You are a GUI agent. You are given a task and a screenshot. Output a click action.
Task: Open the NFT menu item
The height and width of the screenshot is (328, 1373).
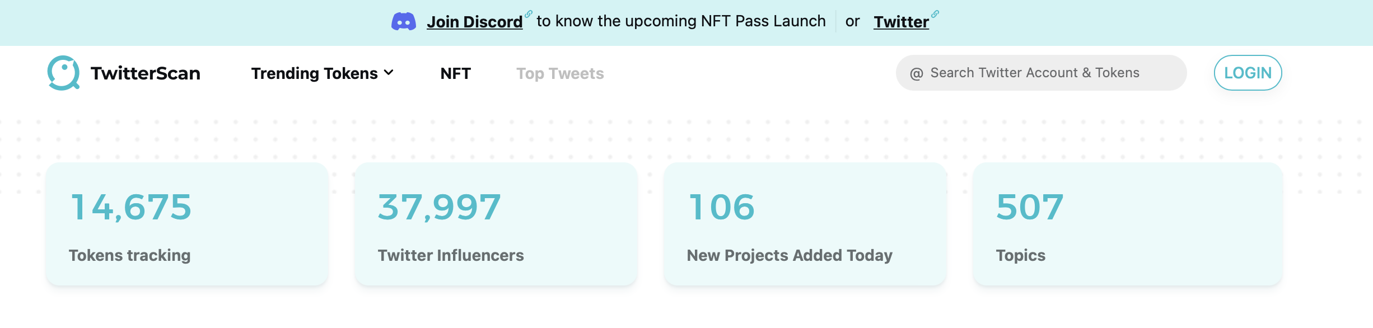click(x=455, y=73)
